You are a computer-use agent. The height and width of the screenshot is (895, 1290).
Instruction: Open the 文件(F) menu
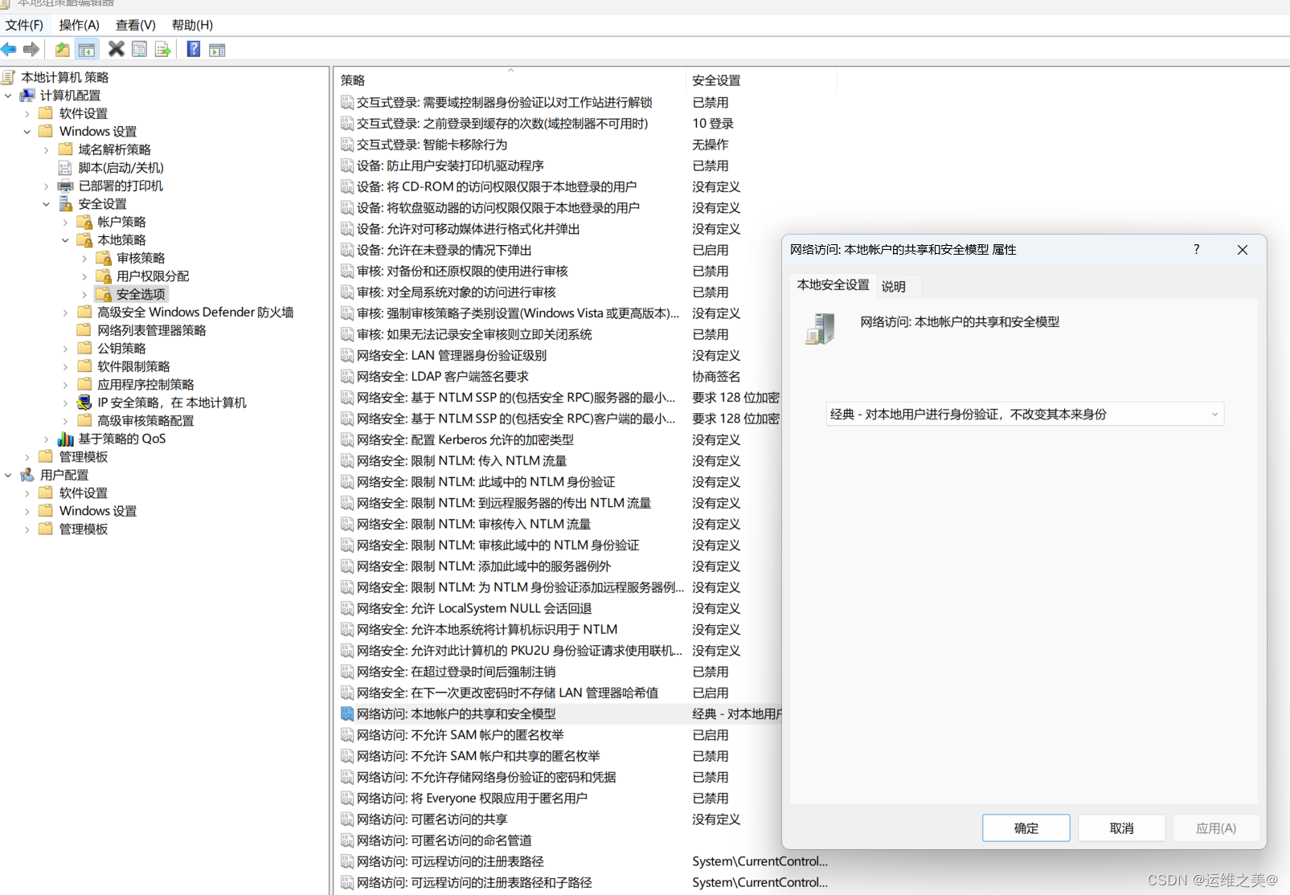click(x=24, y=25)
